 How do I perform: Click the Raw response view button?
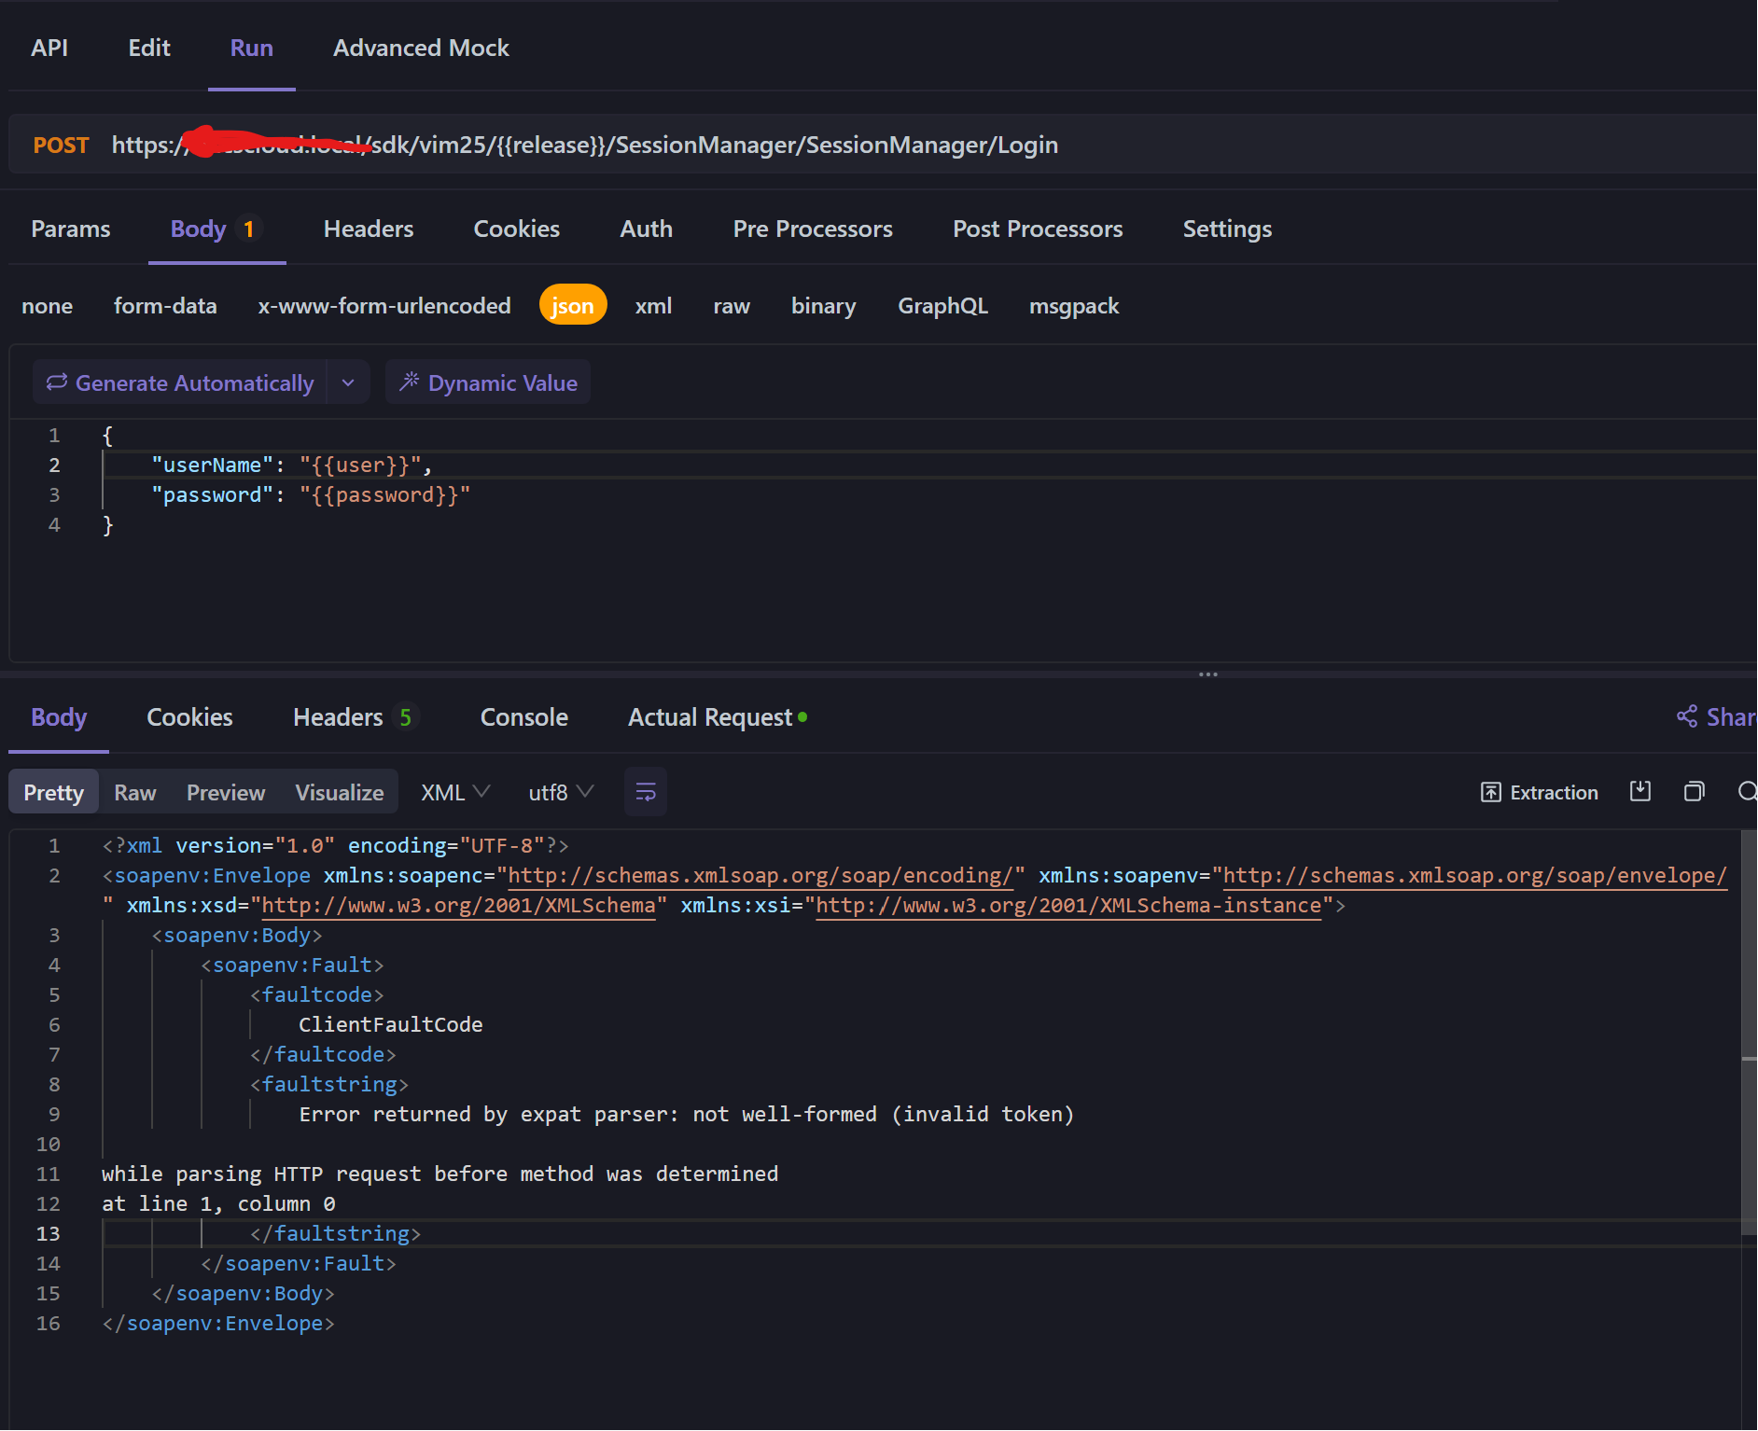(134, 792)
